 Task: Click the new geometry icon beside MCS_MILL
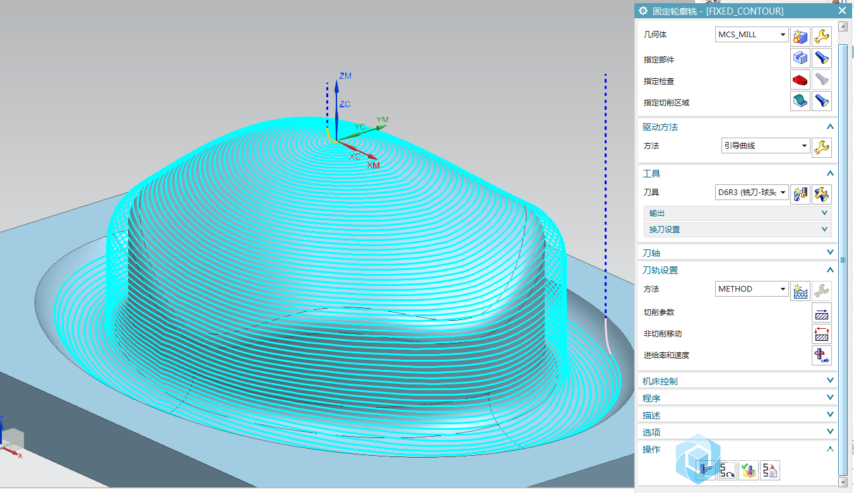click(x=800, y=36)
